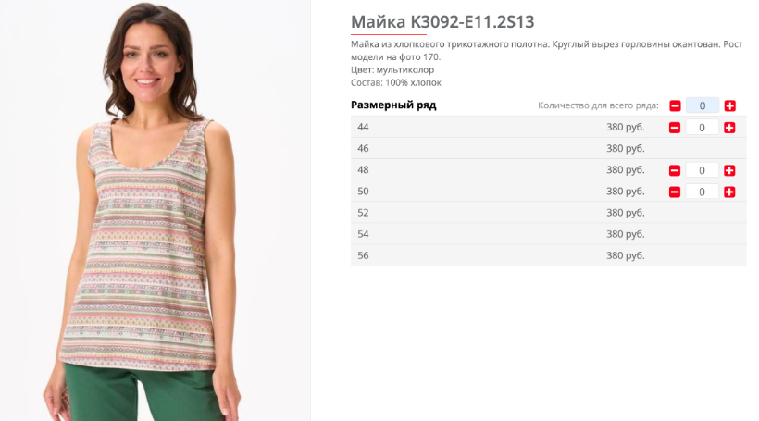
Task: Click the product title Майка K3092-E11.2S13
Action: (442, 22)
